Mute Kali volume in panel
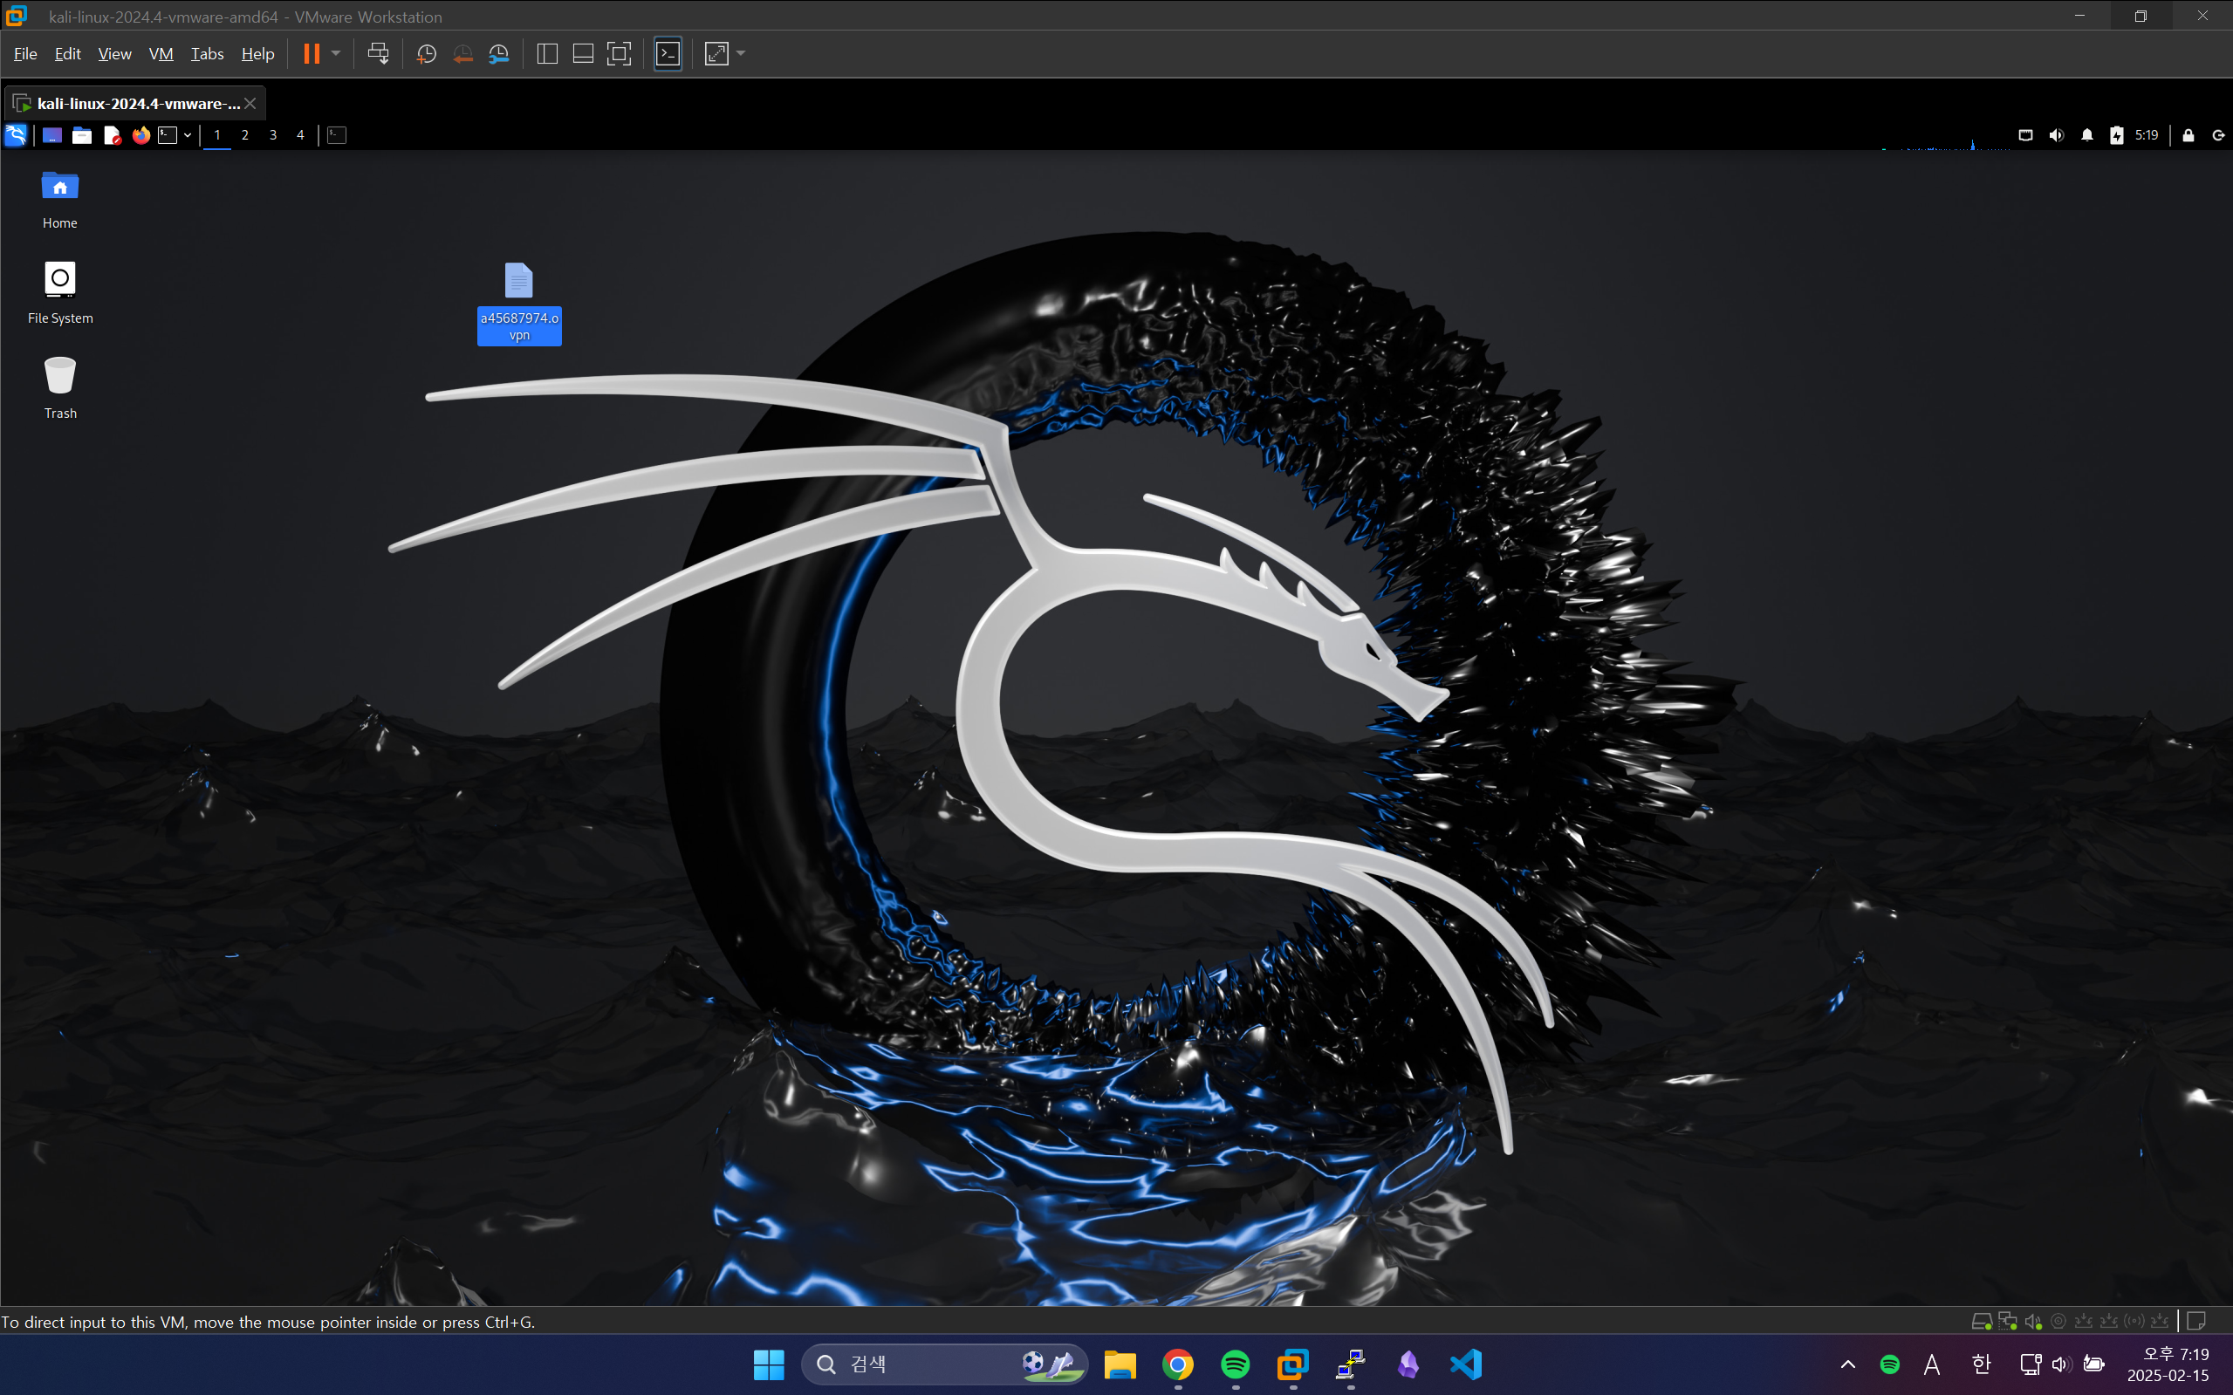 click(x=2056, y=135)
